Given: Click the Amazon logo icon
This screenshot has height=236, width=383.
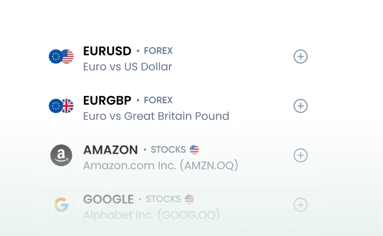Looking at the screenshot, I should tap(61, 155).
